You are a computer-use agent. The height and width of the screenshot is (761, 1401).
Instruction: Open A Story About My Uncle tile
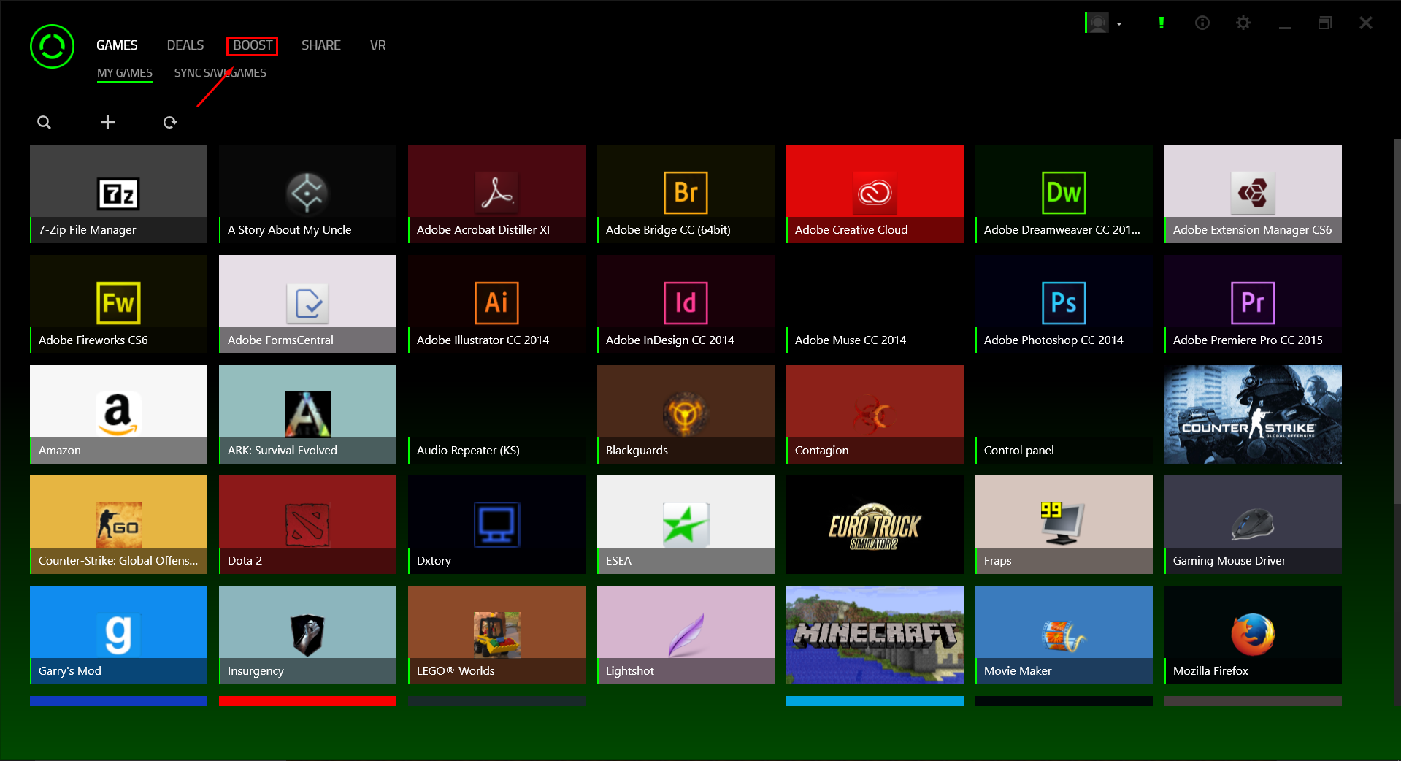(307, 194)
